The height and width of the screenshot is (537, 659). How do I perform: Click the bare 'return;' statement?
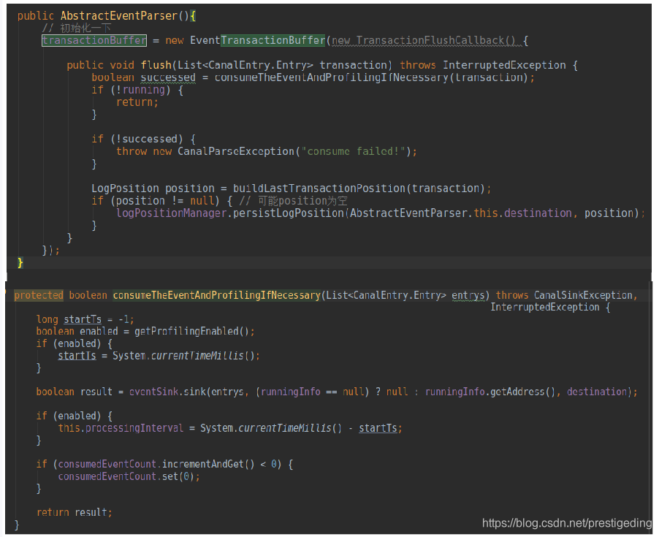(x=137, y=102)
